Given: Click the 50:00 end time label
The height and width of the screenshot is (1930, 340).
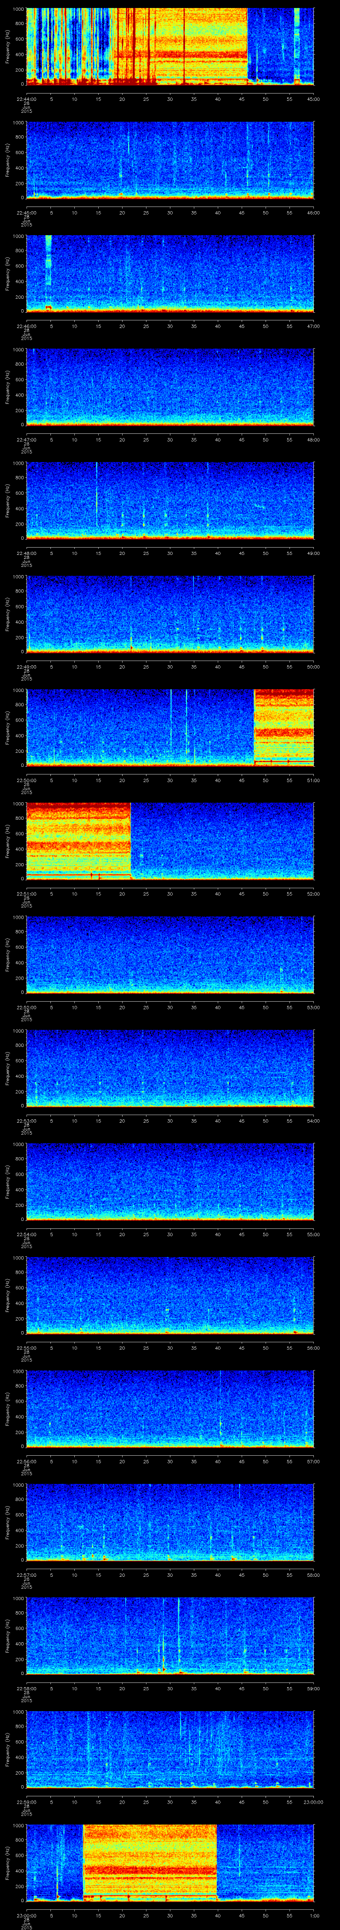Looking at the screenshot, I should [x=314, y=667].
